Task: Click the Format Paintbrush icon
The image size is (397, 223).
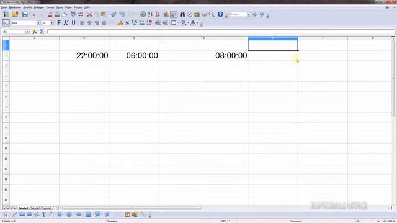Action: (x=114, y=14)
